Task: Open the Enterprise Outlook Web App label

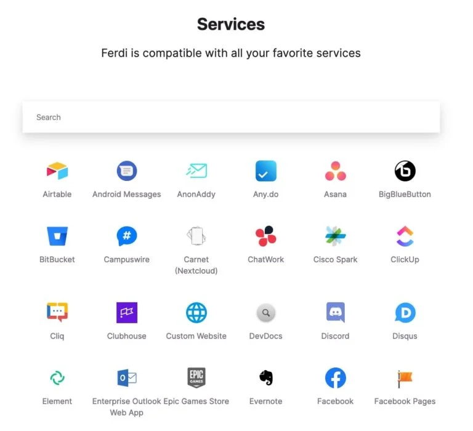Action: coord(127,407)
